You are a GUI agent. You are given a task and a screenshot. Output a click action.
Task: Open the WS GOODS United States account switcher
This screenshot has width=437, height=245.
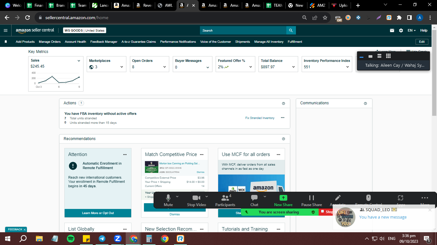pyautogui.click(x=84, y=30)
